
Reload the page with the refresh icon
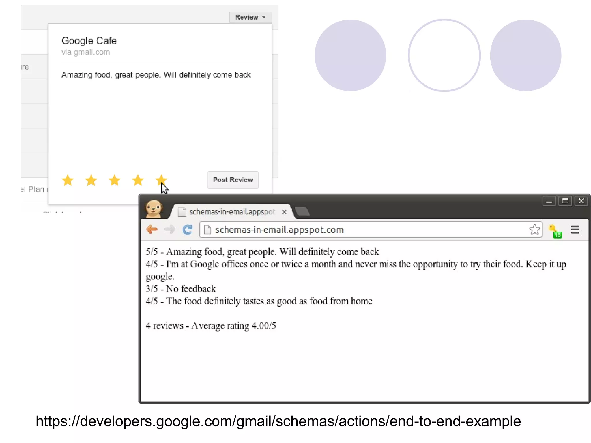pyautogui.click(x=188, y=230)
